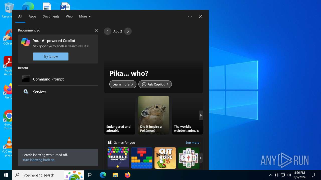Click Try it now for Copilot
Viewport: 321px width, 180px height.
[x=51, y=56]
